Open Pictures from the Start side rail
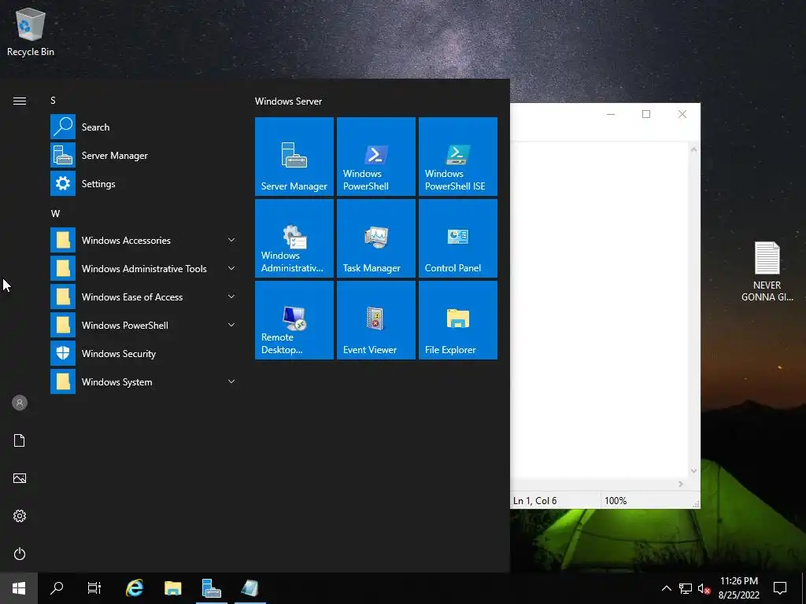Screen dimensions: 806x604 20,478
